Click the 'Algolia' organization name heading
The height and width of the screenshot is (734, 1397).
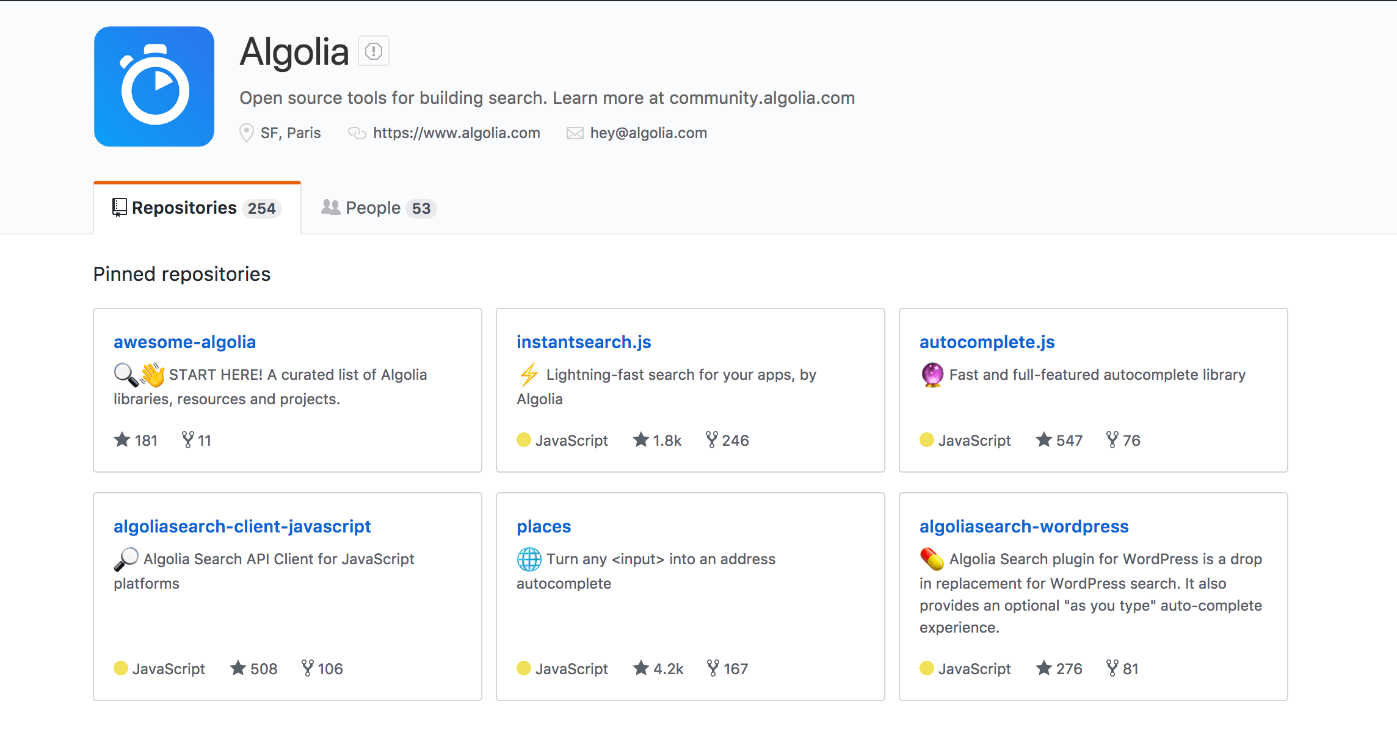click(294, 52)
